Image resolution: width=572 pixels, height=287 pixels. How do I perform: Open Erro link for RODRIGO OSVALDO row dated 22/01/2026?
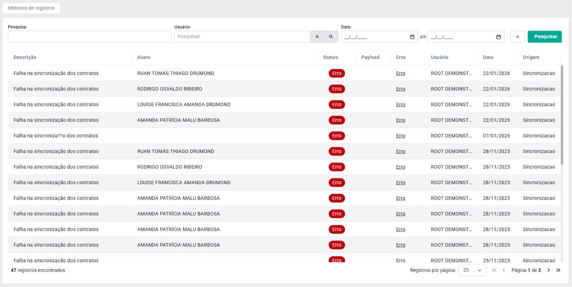tap(400, 89)
